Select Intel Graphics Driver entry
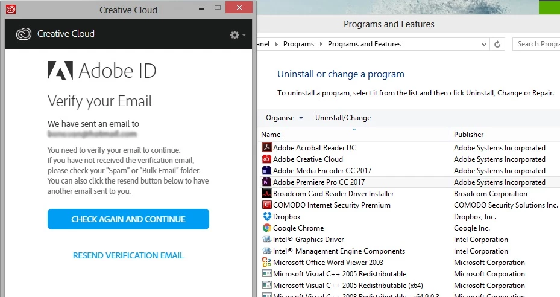560x297 pixels. point(308,239)
